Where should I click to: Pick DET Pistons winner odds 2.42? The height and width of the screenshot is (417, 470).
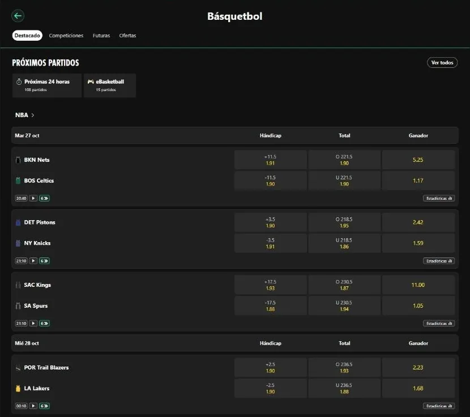pyautogui.click(x=418, y=222)
